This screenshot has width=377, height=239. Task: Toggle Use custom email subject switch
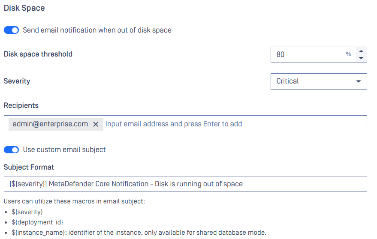pyautogui.click(x=11, y=150)
